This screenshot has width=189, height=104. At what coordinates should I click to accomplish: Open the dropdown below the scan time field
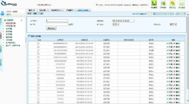[116, 24]
